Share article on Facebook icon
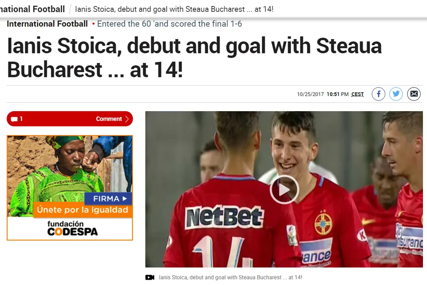Image resolution: width=427 pixels, height=285 pixels. click(x=379, y=94)
